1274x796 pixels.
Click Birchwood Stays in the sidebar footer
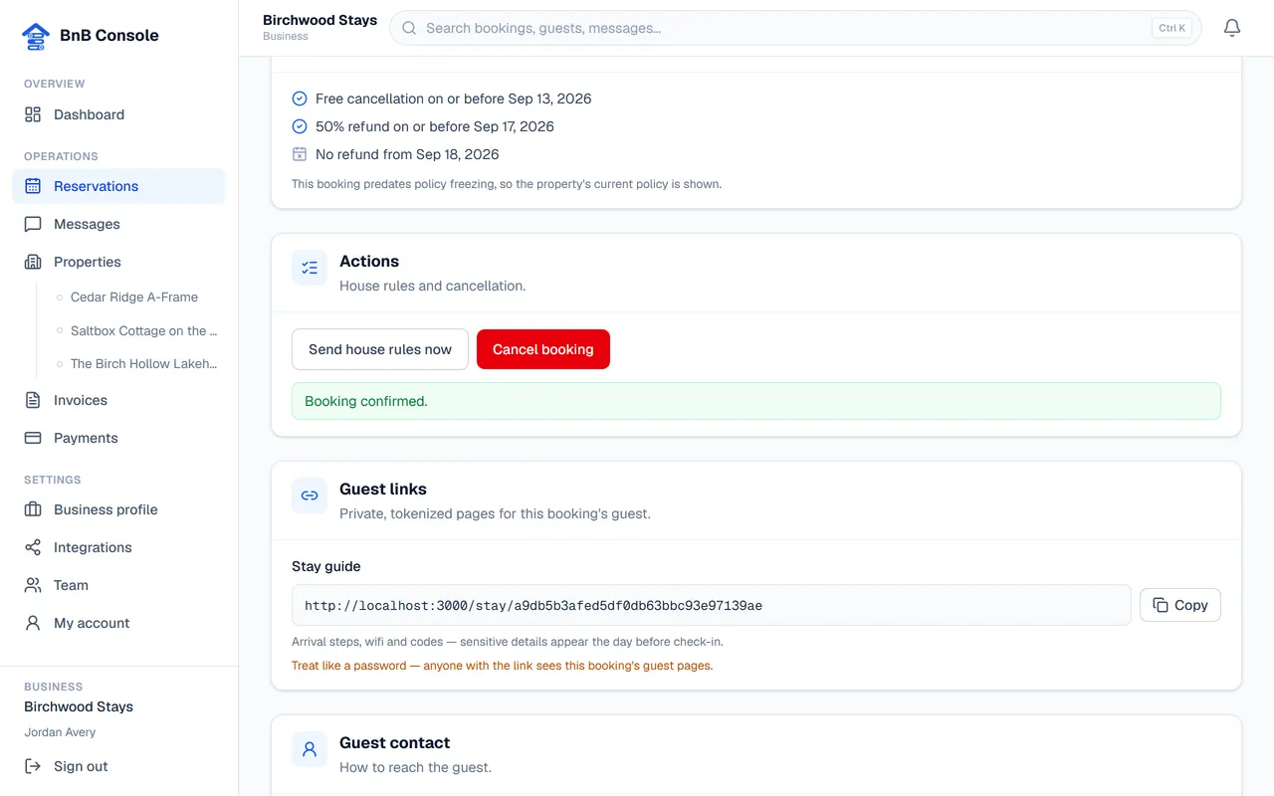[79, 706]
